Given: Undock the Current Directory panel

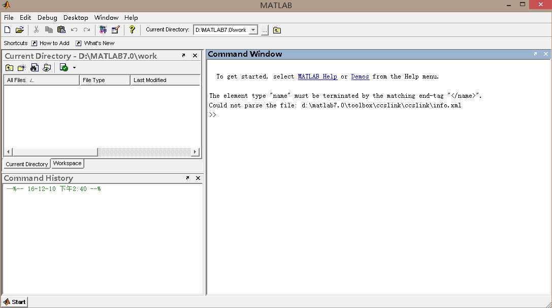Looking at the screenshot, I should click(x=183, y=56).
